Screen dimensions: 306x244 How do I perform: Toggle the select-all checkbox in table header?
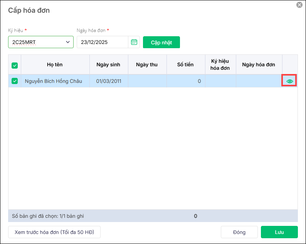tap(15, 66)
